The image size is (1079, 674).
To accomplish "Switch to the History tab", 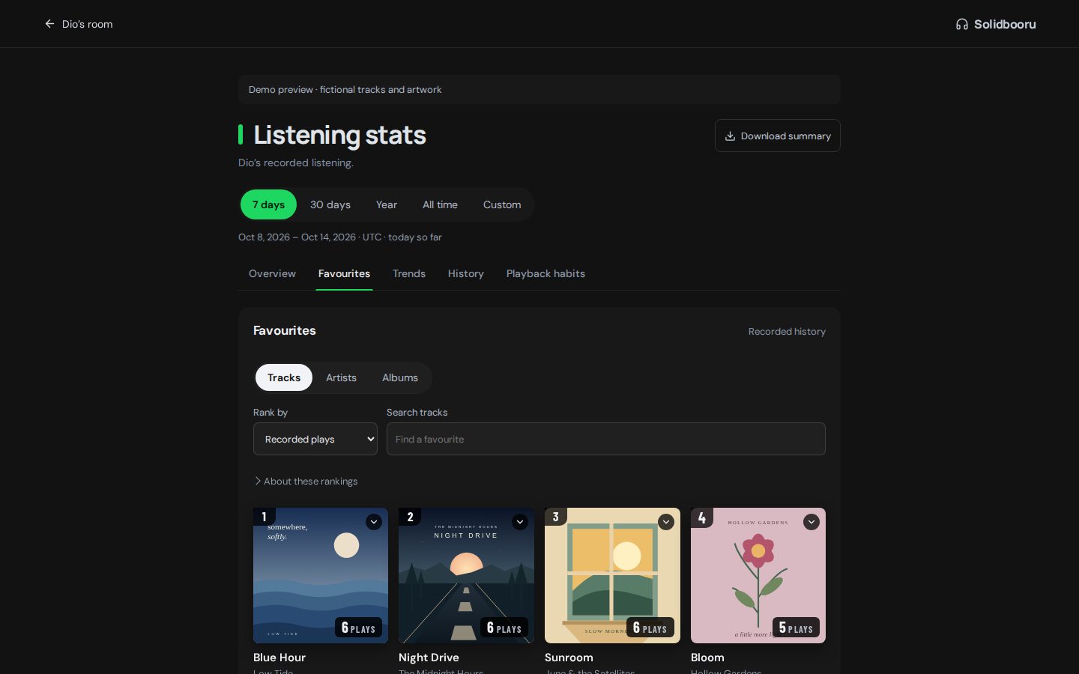I will (466, 274).
